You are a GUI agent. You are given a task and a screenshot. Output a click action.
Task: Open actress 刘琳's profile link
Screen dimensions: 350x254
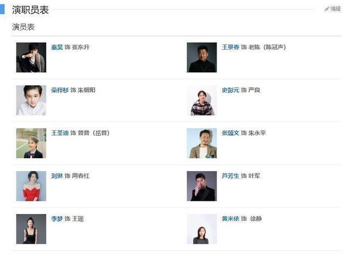tap(57, 176)
